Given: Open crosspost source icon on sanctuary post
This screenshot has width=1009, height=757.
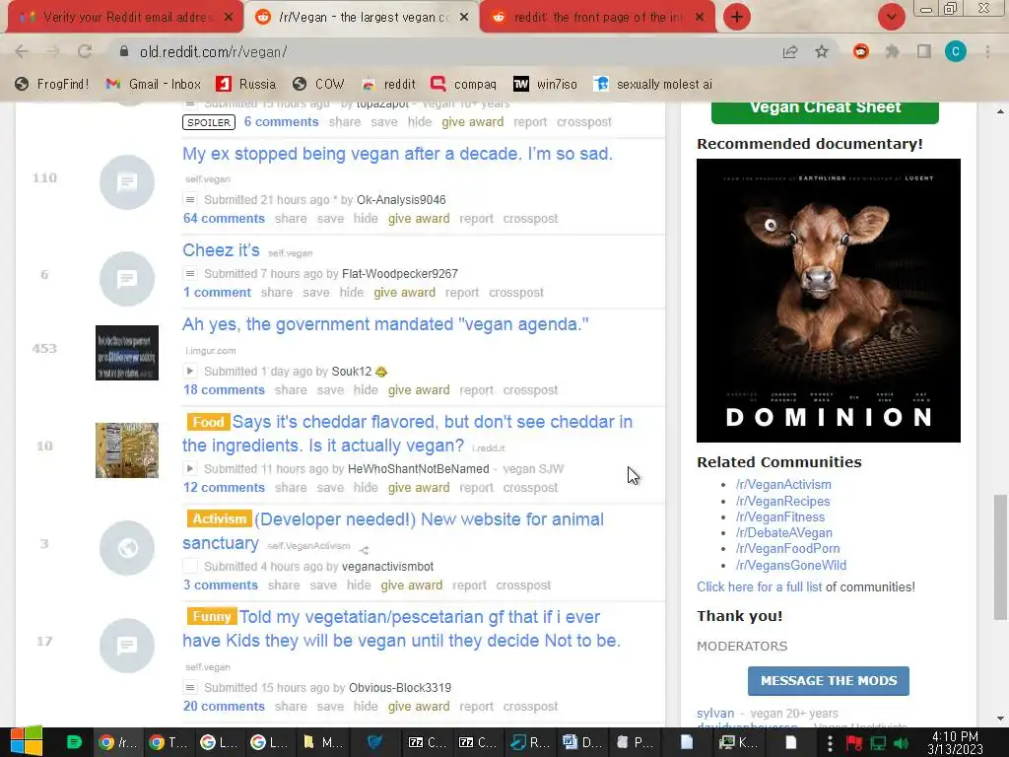Looking at the screenshot, I should 364,550.
